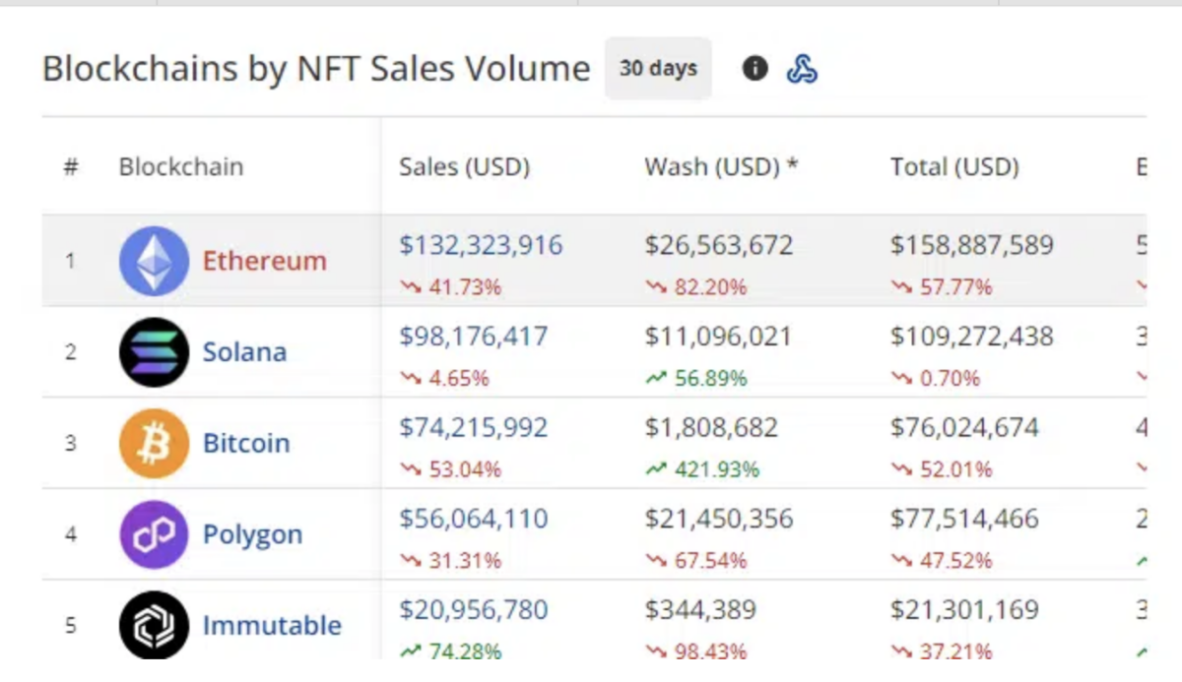The height and width of the screenshot is (682, 1182).
Task: Click the Immutable logo icon
Action: coord(153,625)
